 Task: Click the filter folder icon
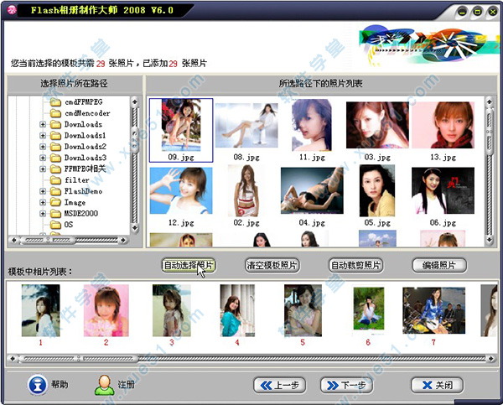pos(56,180)
